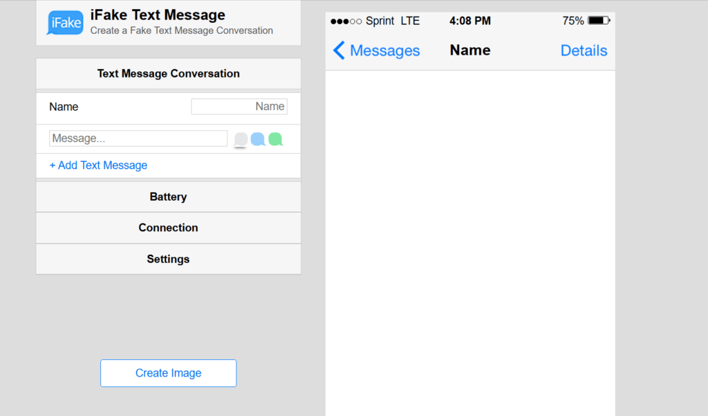Click the 4:08 PM time in the status bar

470,21
